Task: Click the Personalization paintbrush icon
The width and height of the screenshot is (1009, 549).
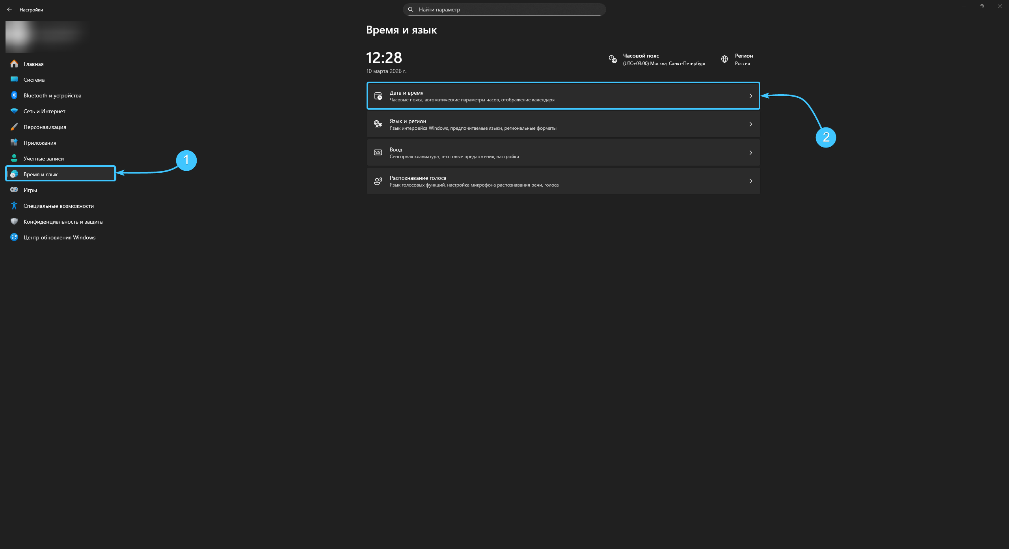Action: 14,127
